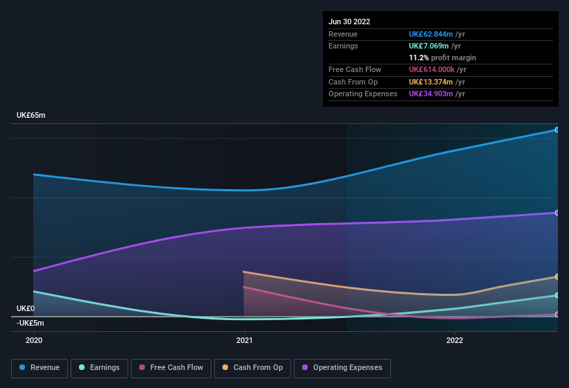Click the Operating Expenses label in tooltip
Viewport: 569px width, 388px height.
[363, 94]
